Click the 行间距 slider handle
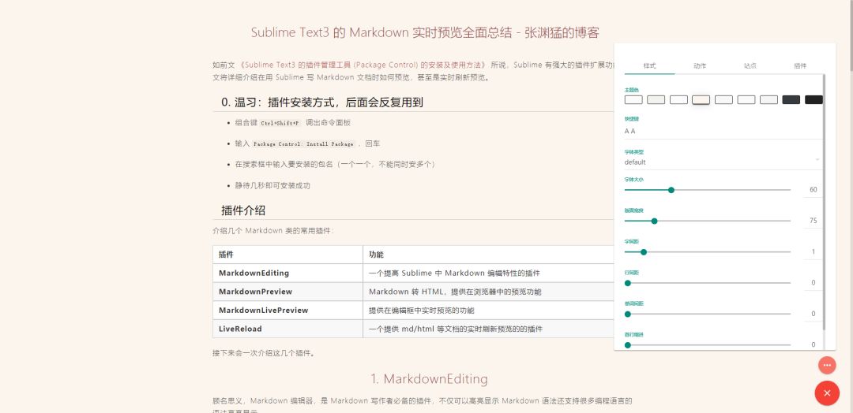The image size is (853, 413). pyautogui.click(x=628, y=283)
